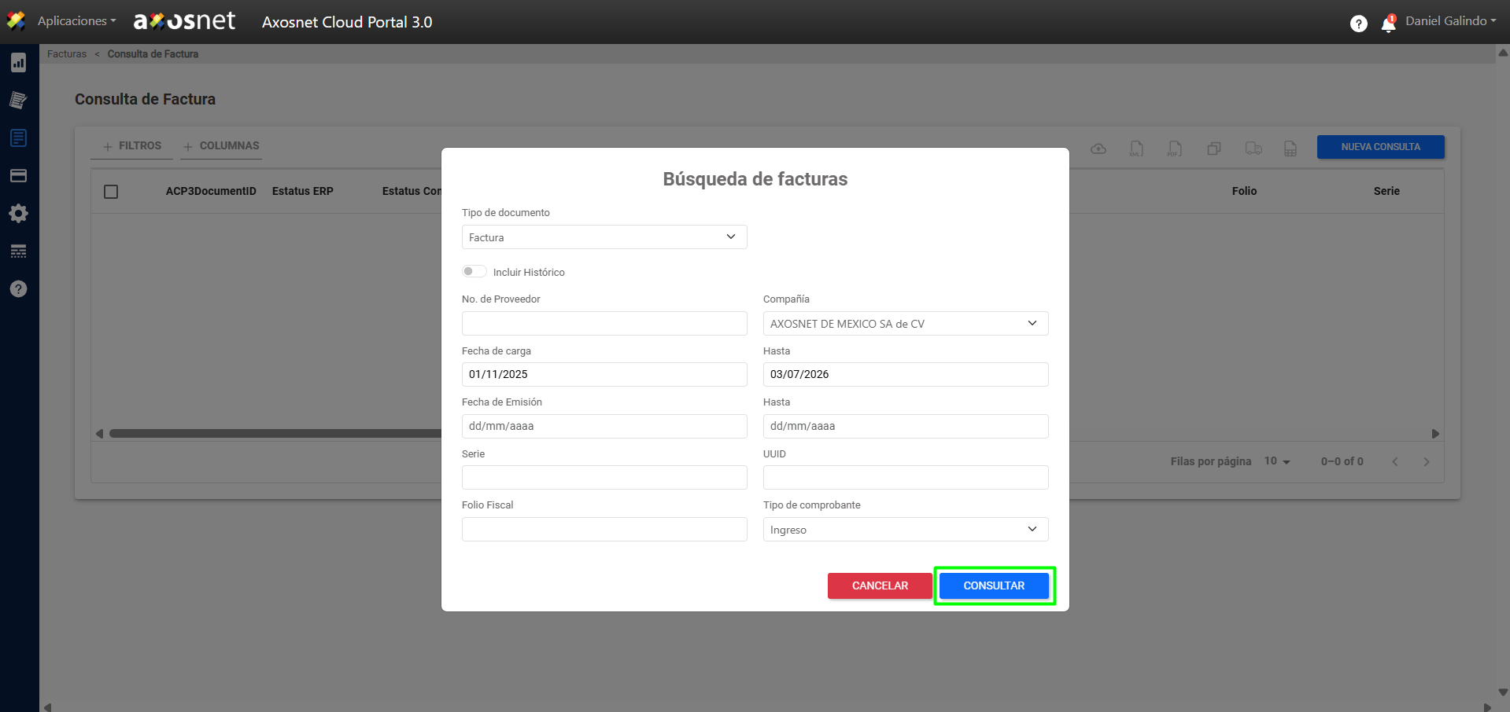The image size is (1510, 712).
Task: Open the Tipo de documento dropdown
Action: pyautogui.click(x=604, y=237)
